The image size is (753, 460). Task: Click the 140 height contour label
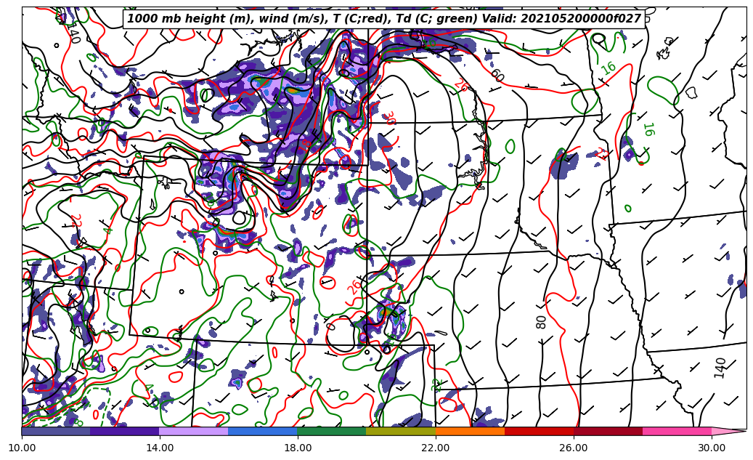click(x=720, y=368)
